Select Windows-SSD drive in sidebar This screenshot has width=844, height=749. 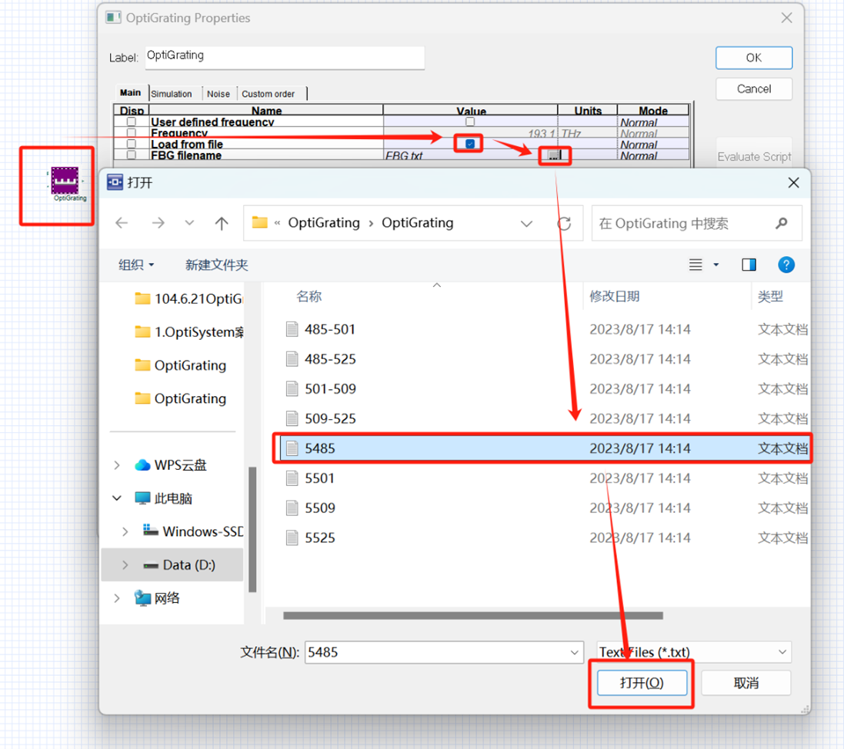(x=192, y=531)
